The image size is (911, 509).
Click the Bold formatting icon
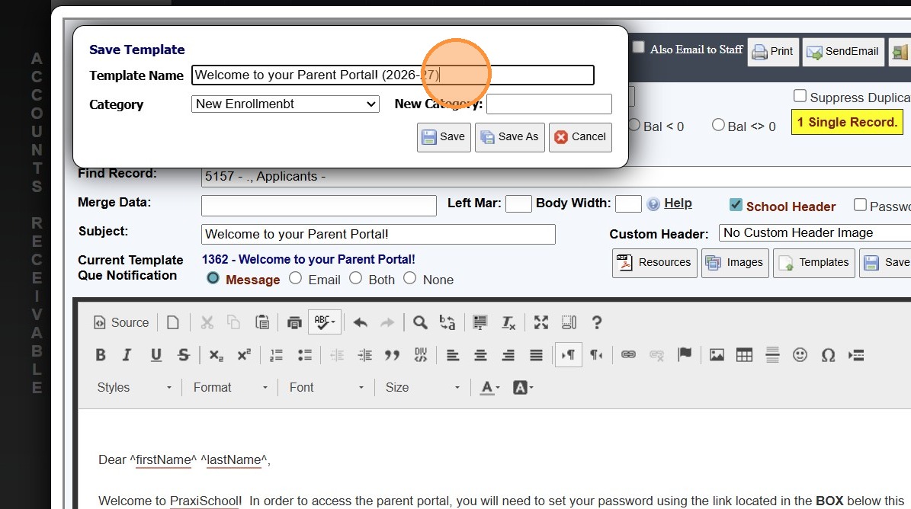coord(101,355)
